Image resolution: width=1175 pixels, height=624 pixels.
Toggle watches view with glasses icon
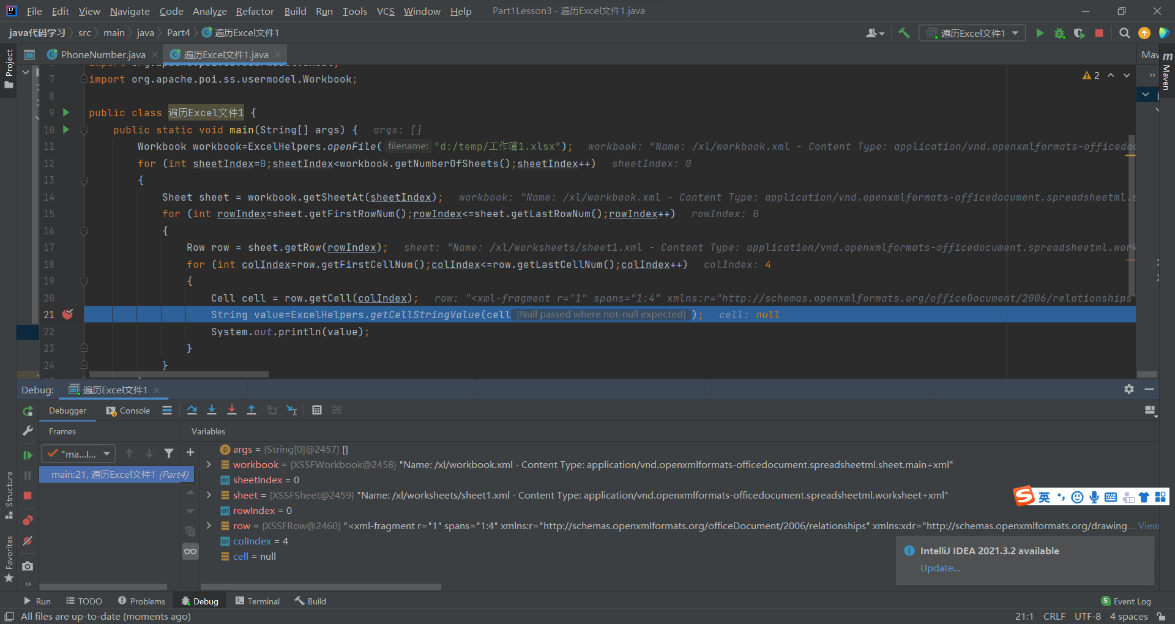[190, 551]
